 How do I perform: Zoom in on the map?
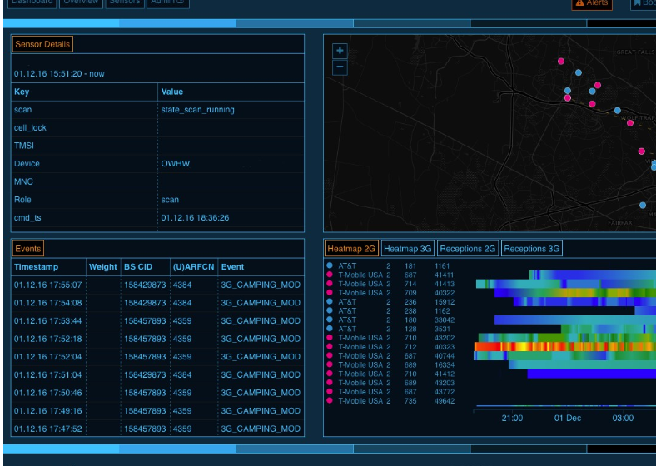tap(340, 51)
